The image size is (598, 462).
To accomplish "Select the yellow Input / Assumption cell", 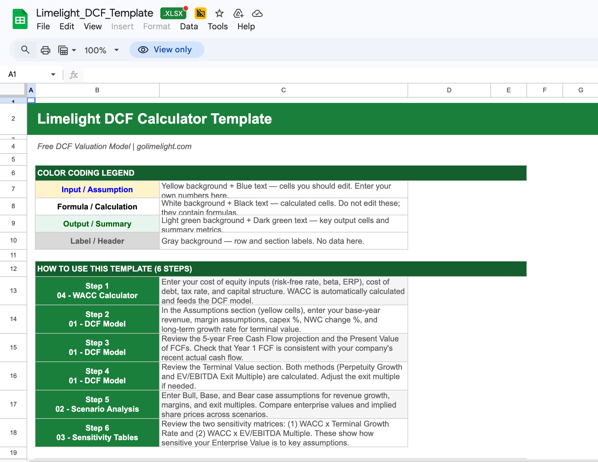I will 97,189.
